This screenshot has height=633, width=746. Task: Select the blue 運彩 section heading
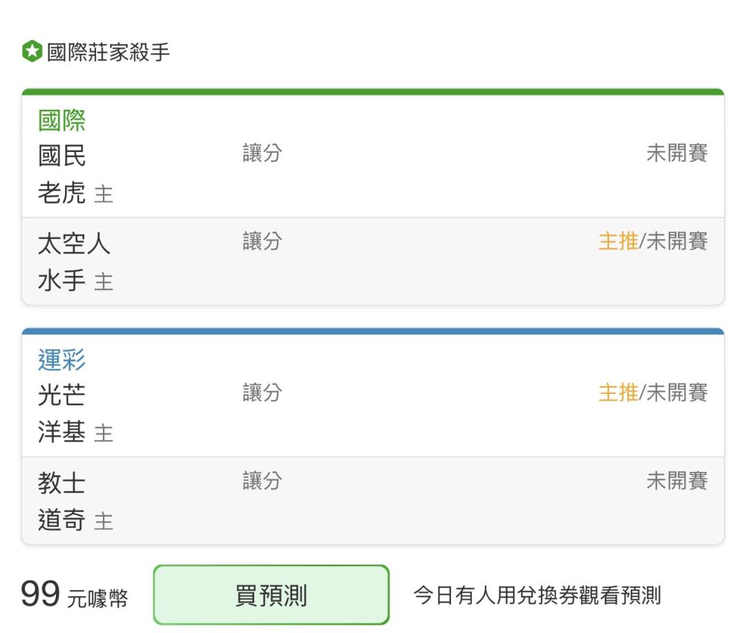(62, 360)
